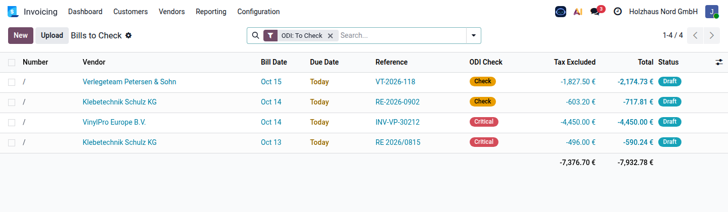Screen dimensions: 728x212
Task: Click total -590.24 €
Action: 639,142
